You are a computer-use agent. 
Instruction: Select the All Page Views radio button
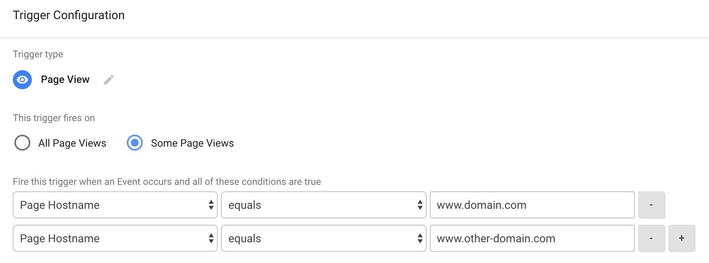tap(22, 143)
